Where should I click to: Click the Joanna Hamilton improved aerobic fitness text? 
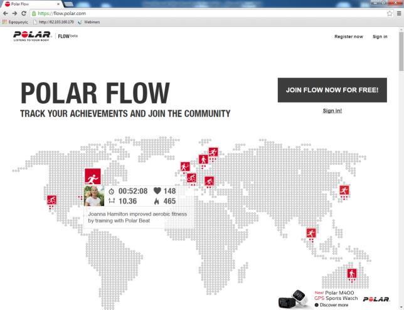tap(137, 217)
